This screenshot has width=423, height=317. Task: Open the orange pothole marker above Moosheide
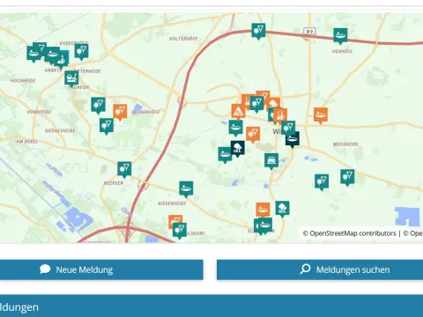pyautogui.click(x=321, y=114)
